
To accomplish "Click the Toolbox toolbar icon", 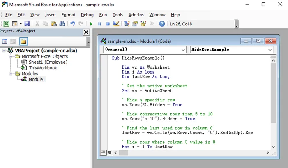I will 152,24.
